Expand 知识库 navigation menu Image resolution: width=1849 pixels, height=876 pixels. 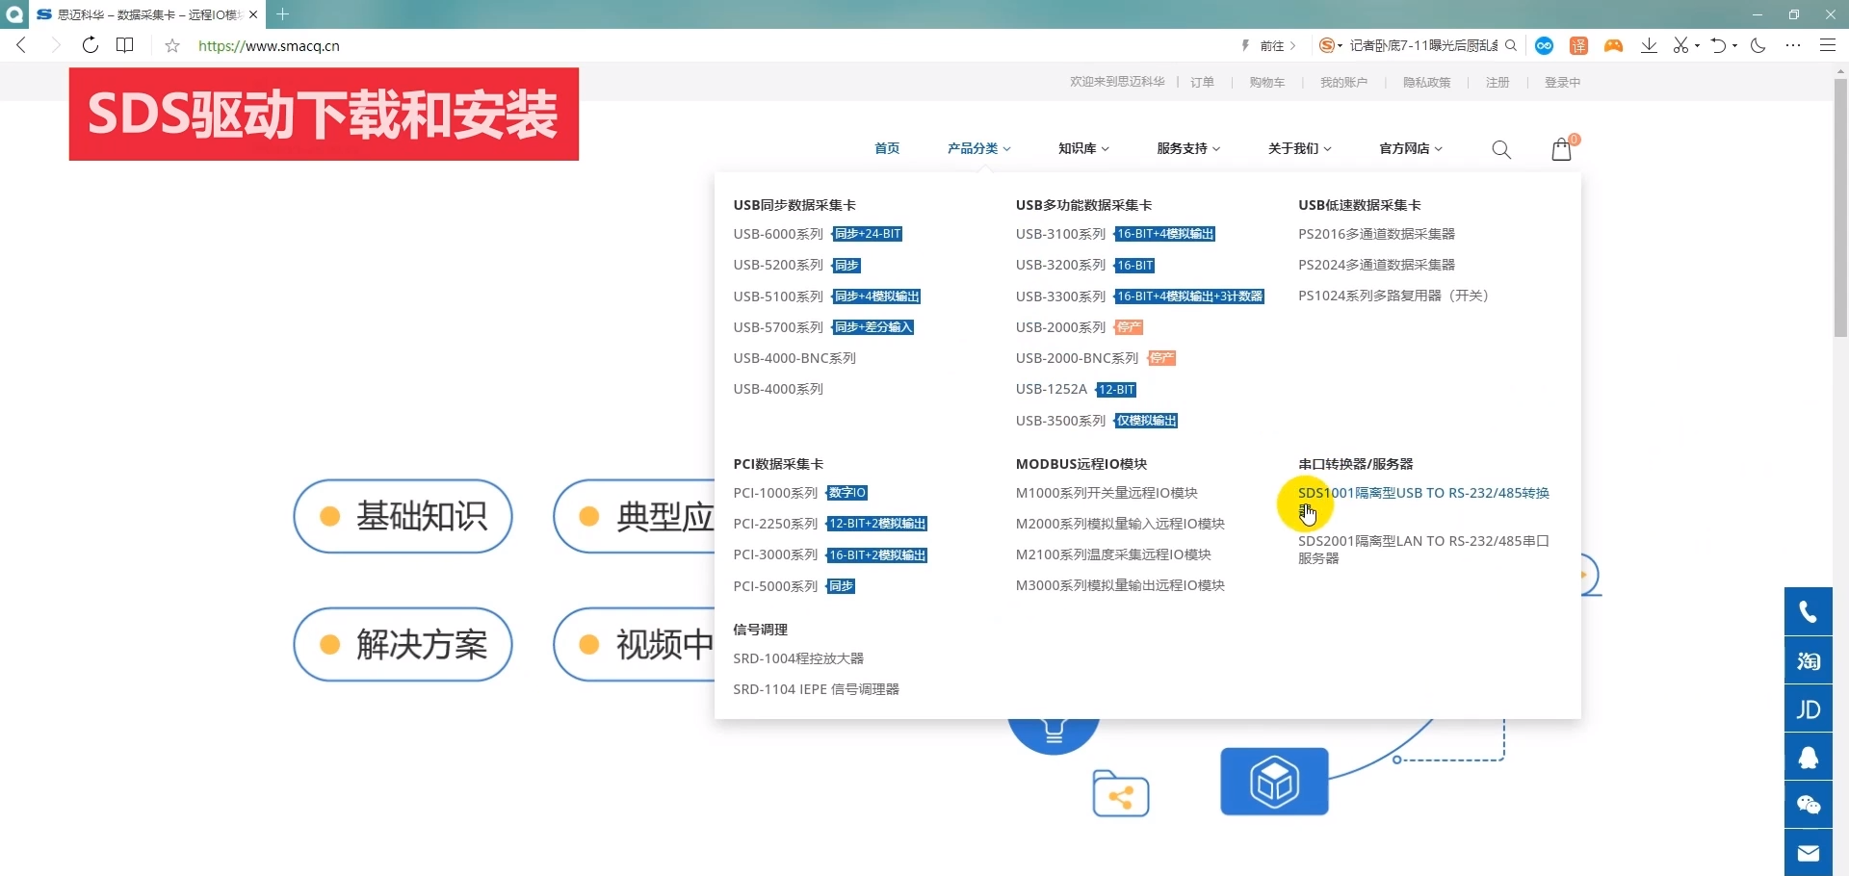(x=1083, y=148)
